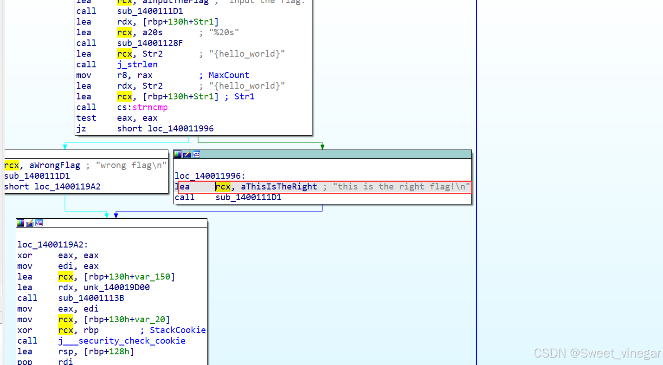The width and height of the screenshot is (663, 365).
Task: Click the aThisIsTheRight string operand
Action: point(279,186)
